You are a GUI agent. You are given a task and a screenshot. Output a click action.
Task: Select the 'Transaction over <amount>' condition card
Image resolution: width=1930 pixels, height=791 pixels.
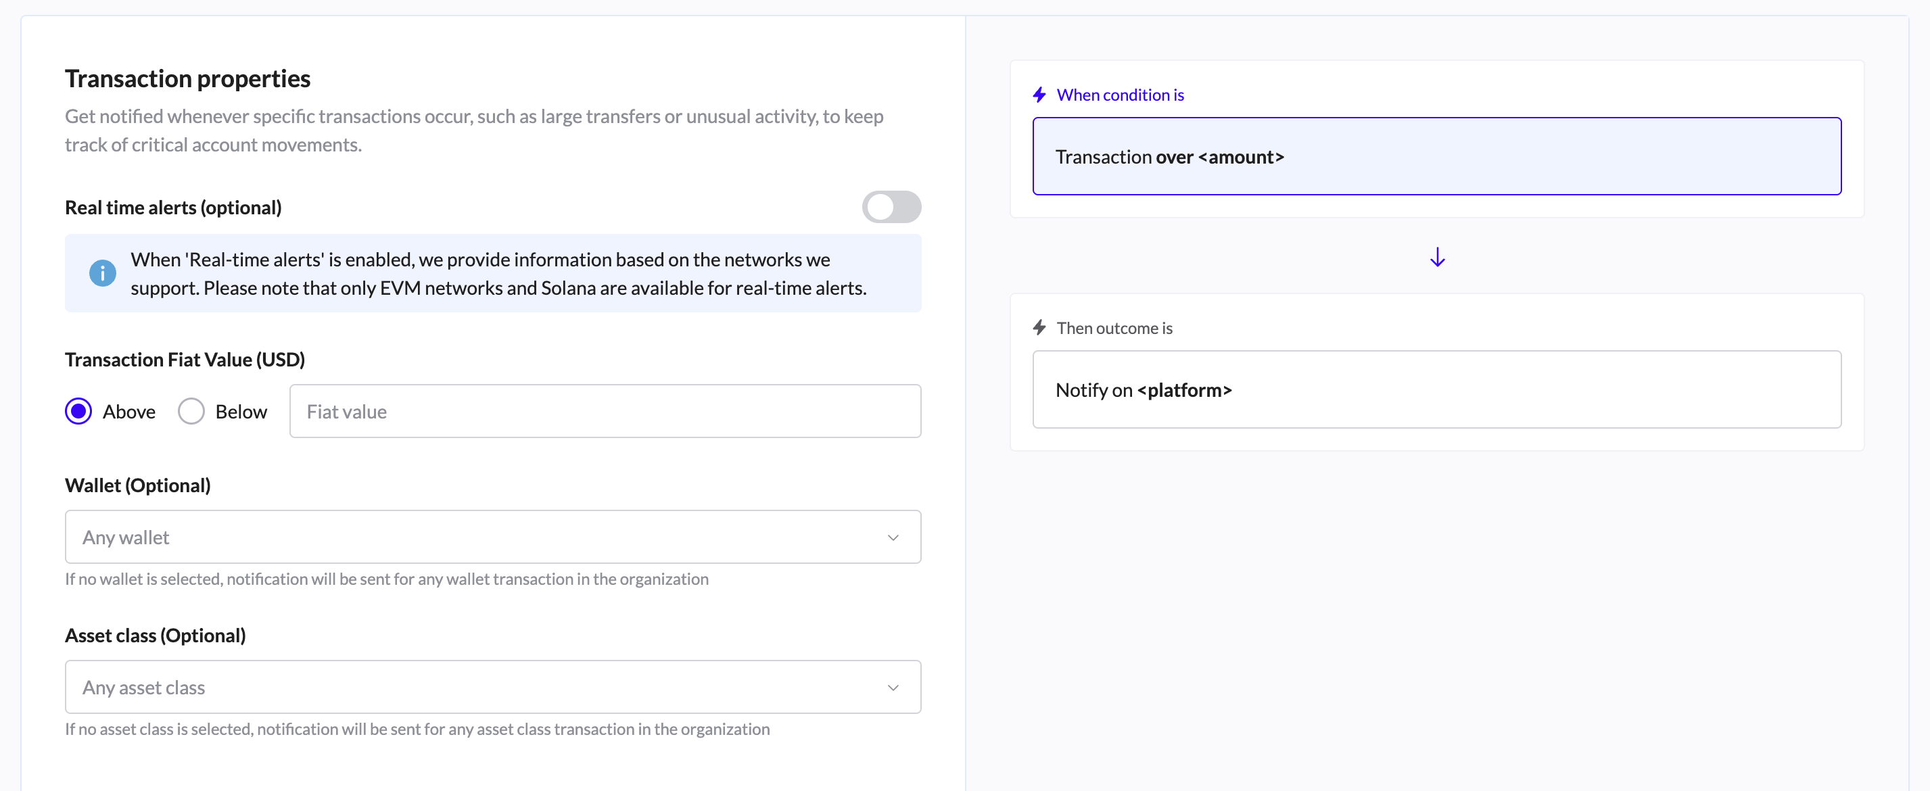(1436, 157)
